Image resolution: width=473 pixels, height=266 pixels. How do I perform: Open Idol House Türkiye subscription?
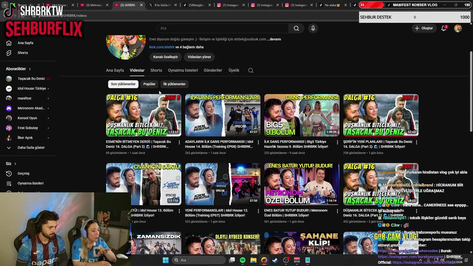[28, 89]
